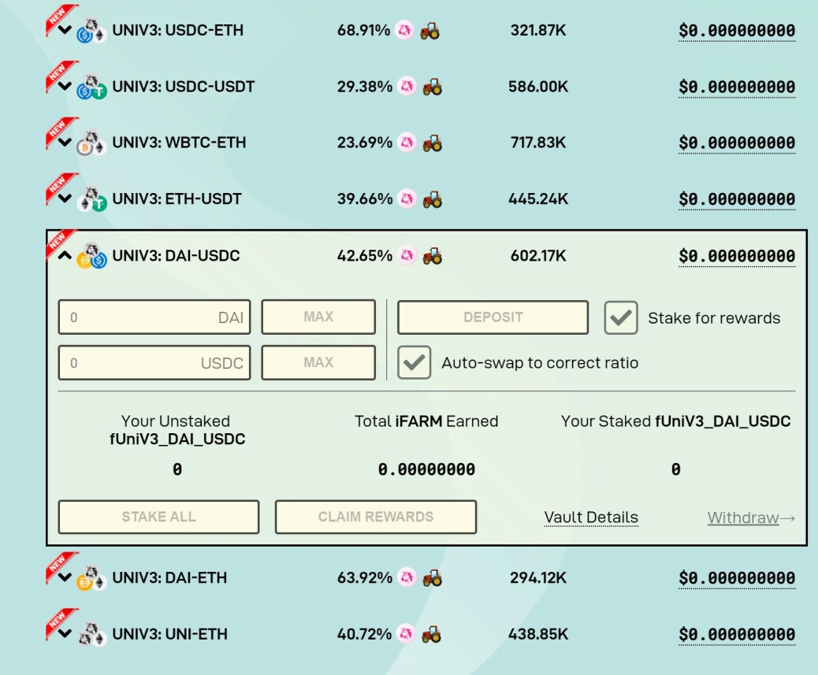Click the tractor icon in WBTC-ETH row
Screen dimensions: 818x675
point(432,143)
